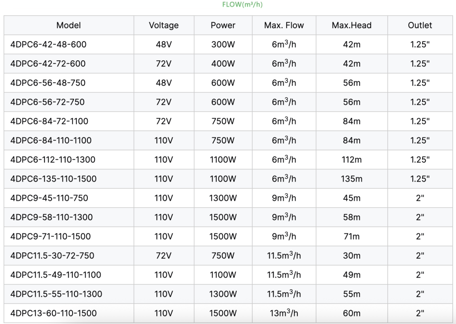
Task: Select the 13m³/h max flow cell
Action: 284,313
